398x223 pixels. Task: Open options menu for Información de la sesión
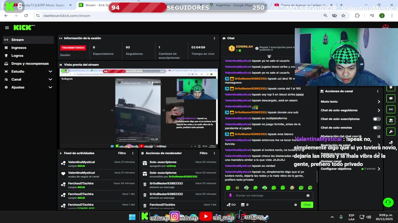(x=214, y=38)
